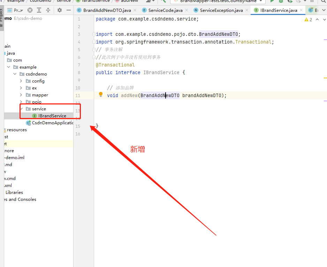The image size is (327, 267).
Task: Select the IBrandService.java tab
Action: pos(279,10)
